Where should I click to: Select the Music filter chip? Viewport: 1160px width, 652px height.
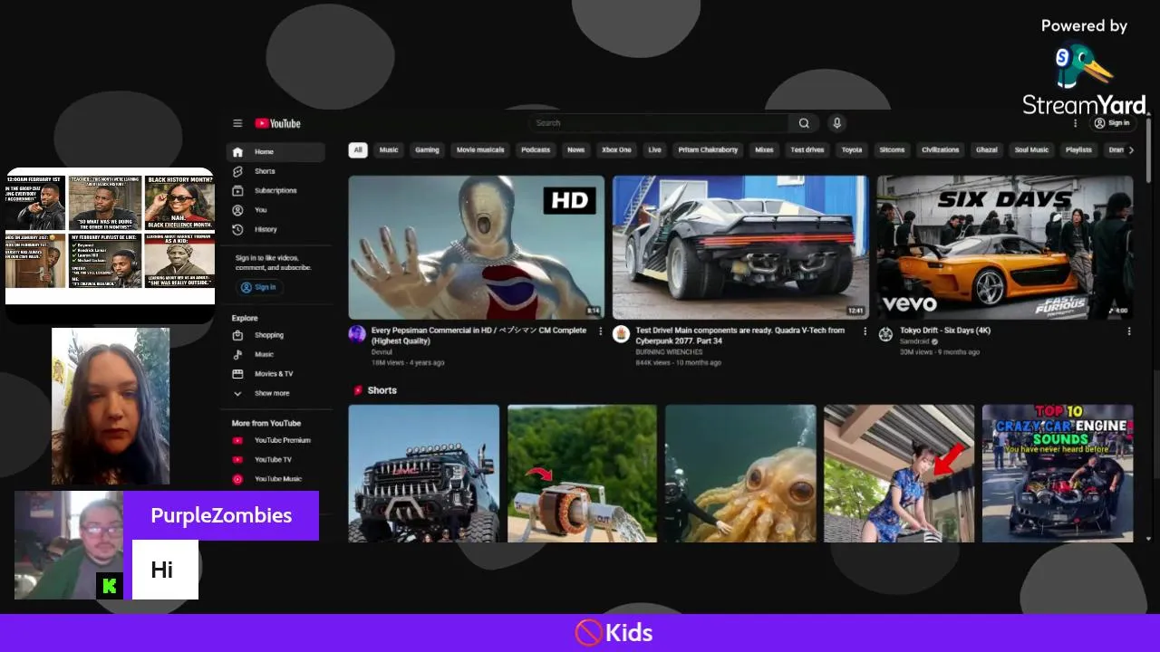tap(389, 150)
